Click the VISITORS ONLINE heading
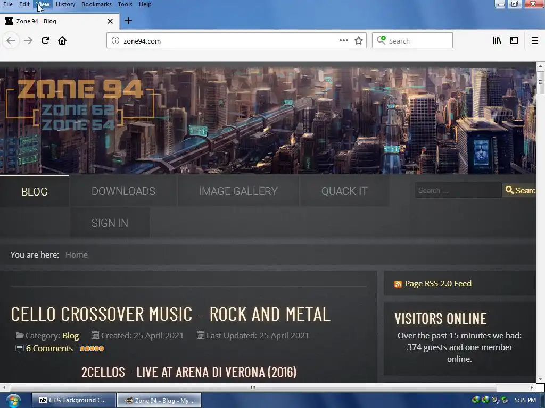 coord(440,319)
